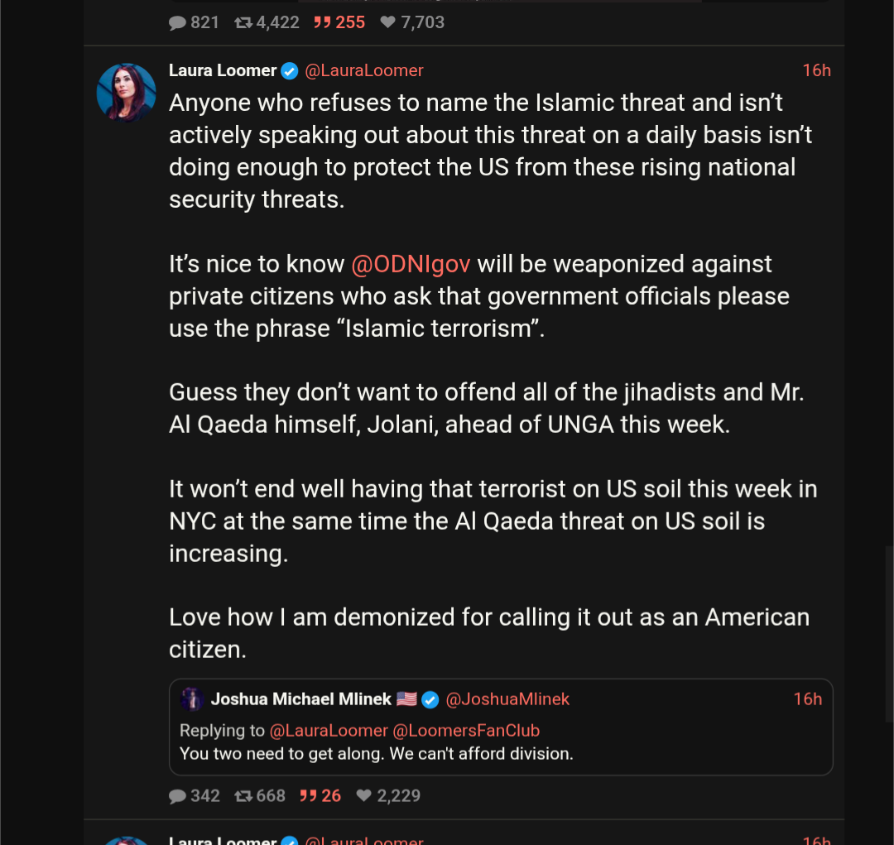
Task: Open replies via the 342 comment icon
Action: pyautogui.click(x=178, y=796)
